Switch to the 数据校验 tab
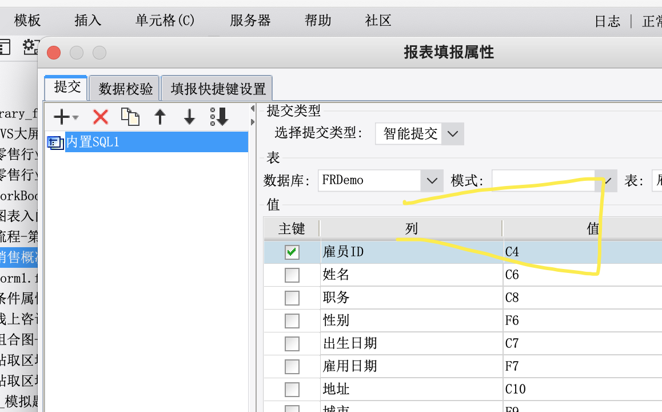662x412 pixels. pos(125,89)
